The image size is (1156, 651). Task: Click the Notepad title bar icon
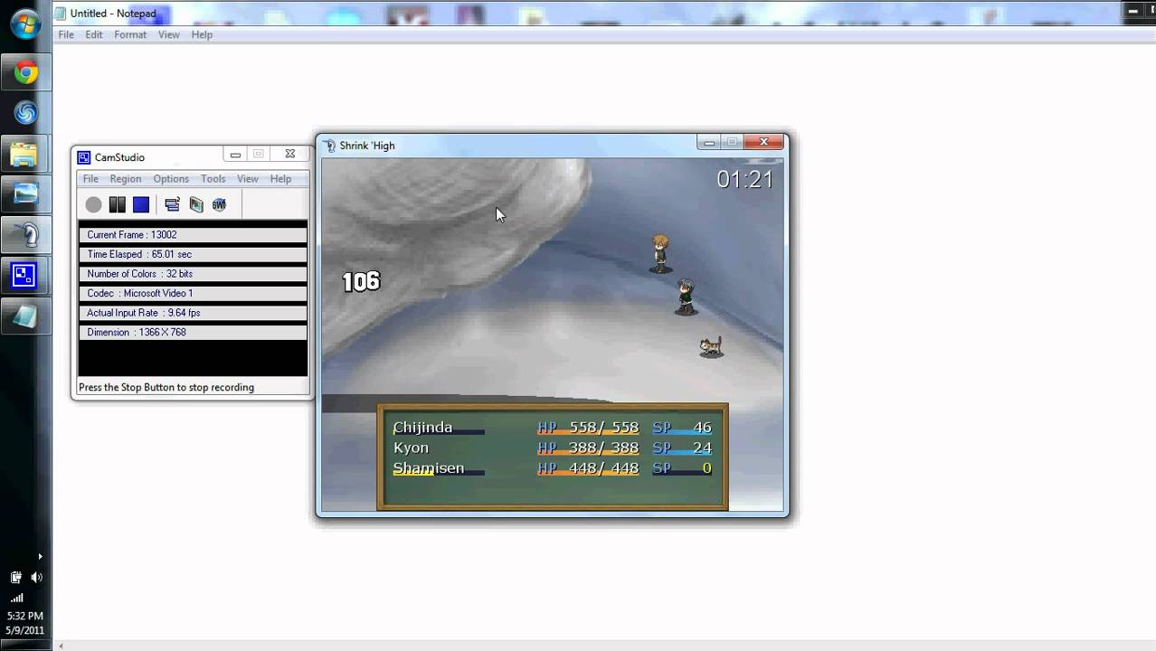[x=61, y=14]
